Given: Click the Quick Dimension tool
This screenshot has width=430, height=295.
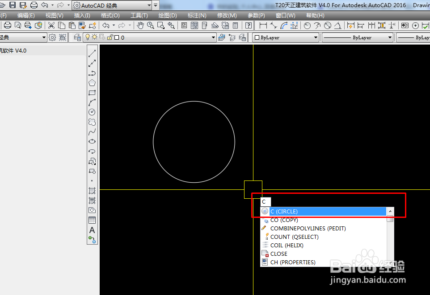Looking at the screenshot, I should (350, 26).
